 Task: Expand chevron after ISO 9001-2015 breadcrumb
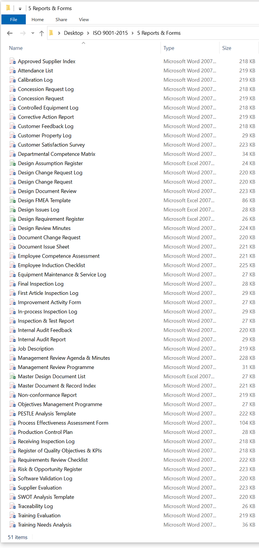(x=133, y=33)
